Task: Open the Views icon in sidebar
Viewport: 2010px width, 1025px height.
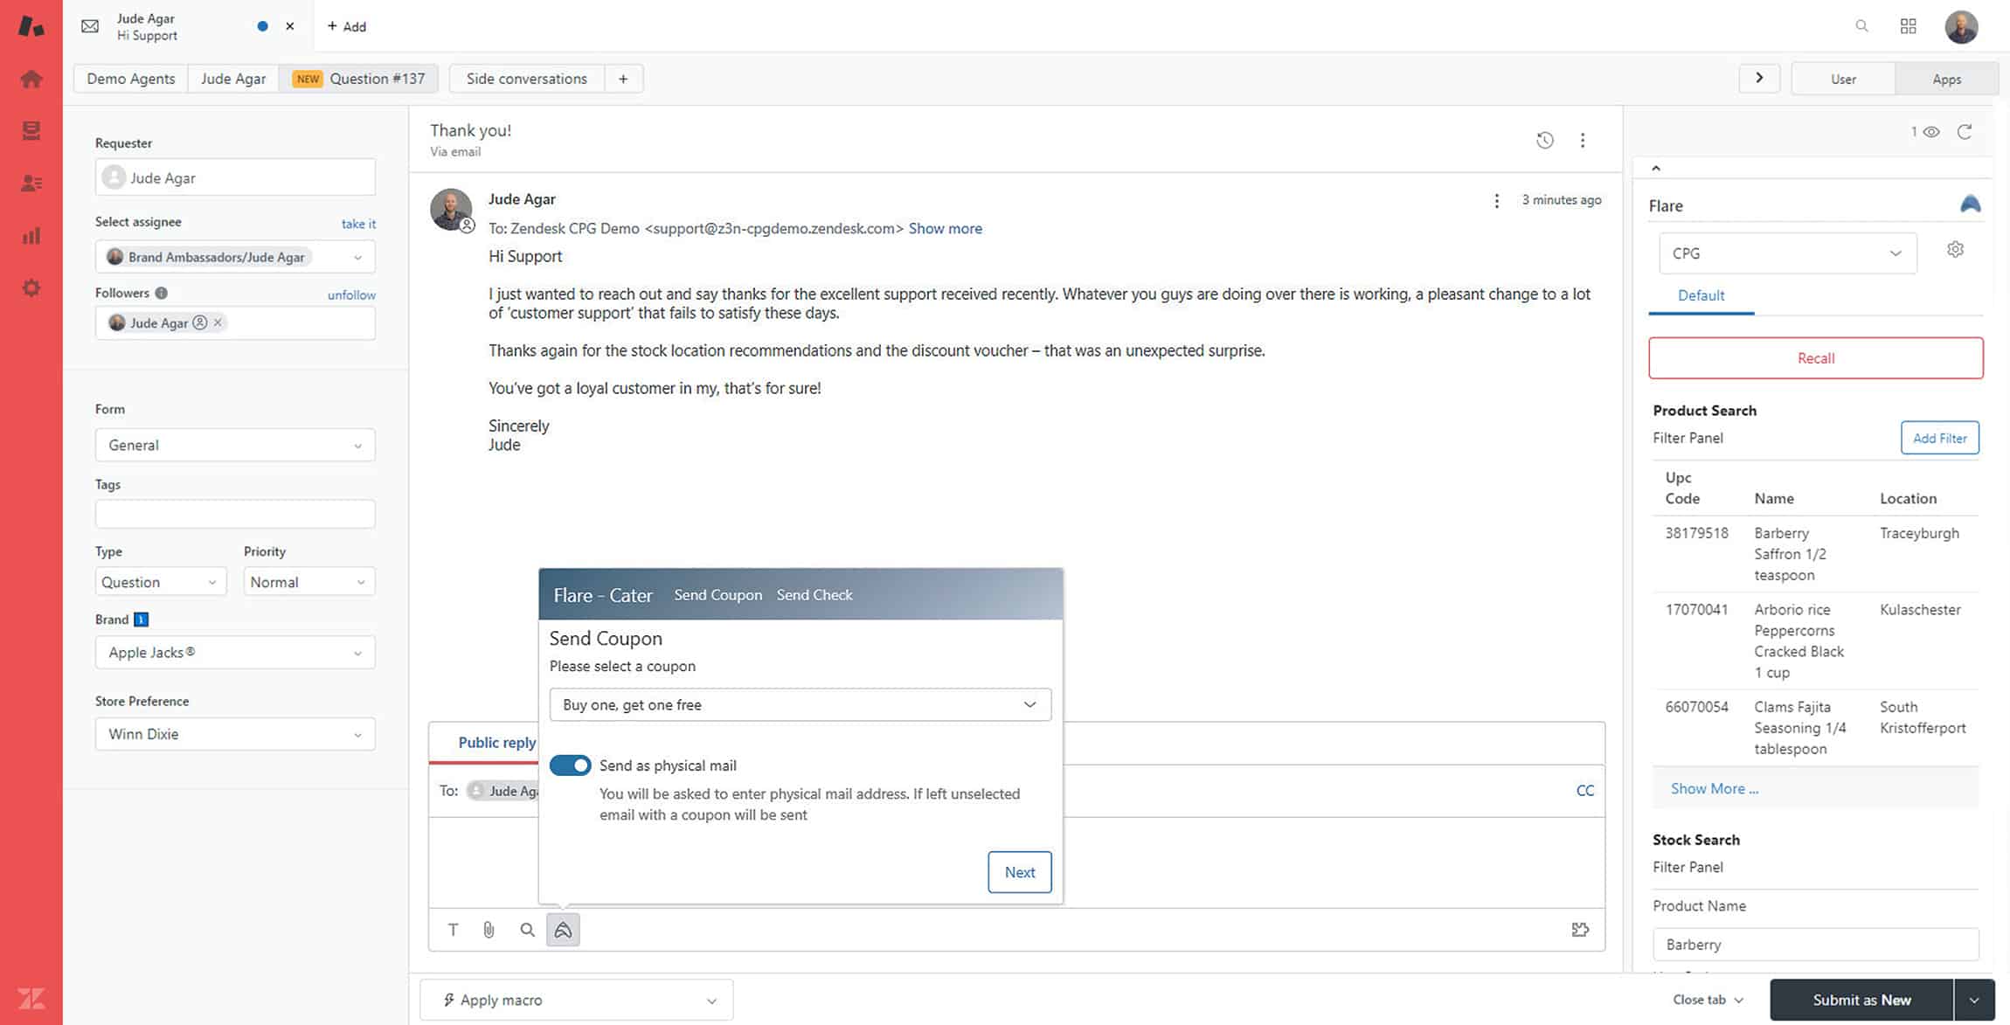Action: click(x=31, y=131)
